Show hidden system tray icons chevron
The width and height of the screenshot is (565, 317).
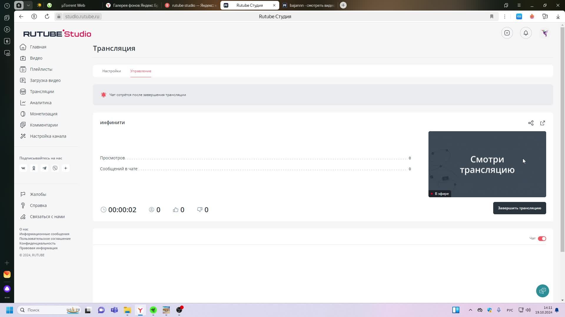[x=470, y=310]
